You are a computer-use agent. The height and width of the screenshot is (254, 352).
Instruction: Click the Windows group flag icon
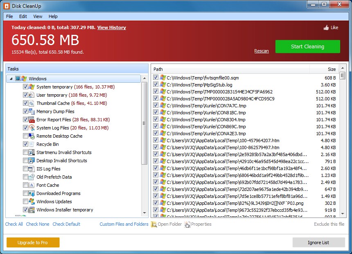coord(24,78)
